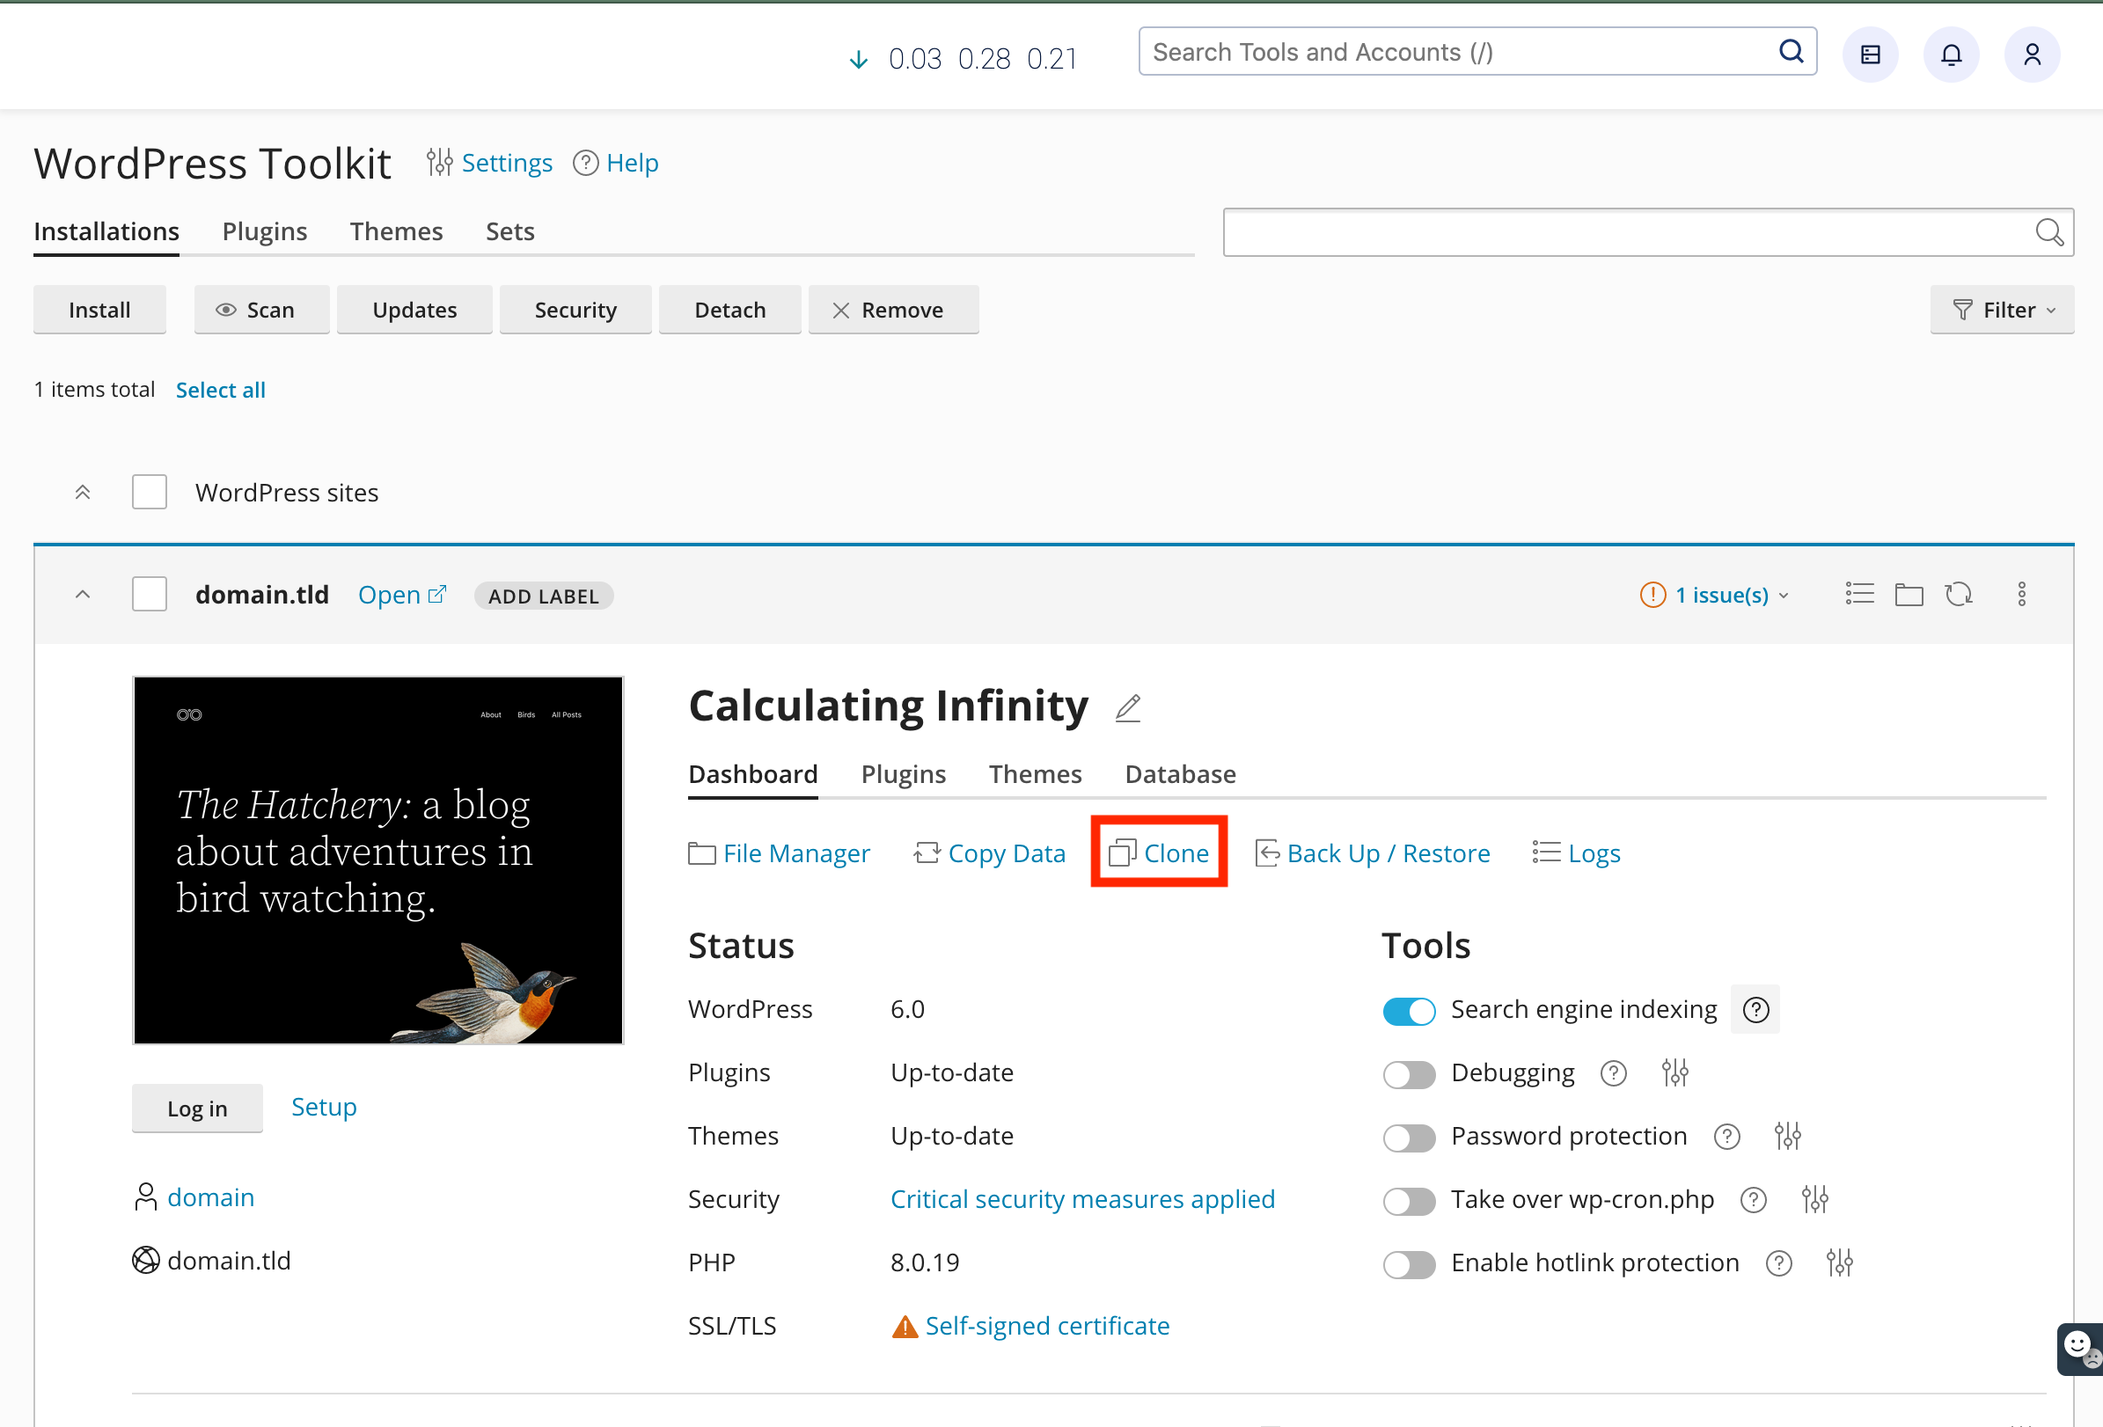
Task: Click the Updates button
Action: 414,310
